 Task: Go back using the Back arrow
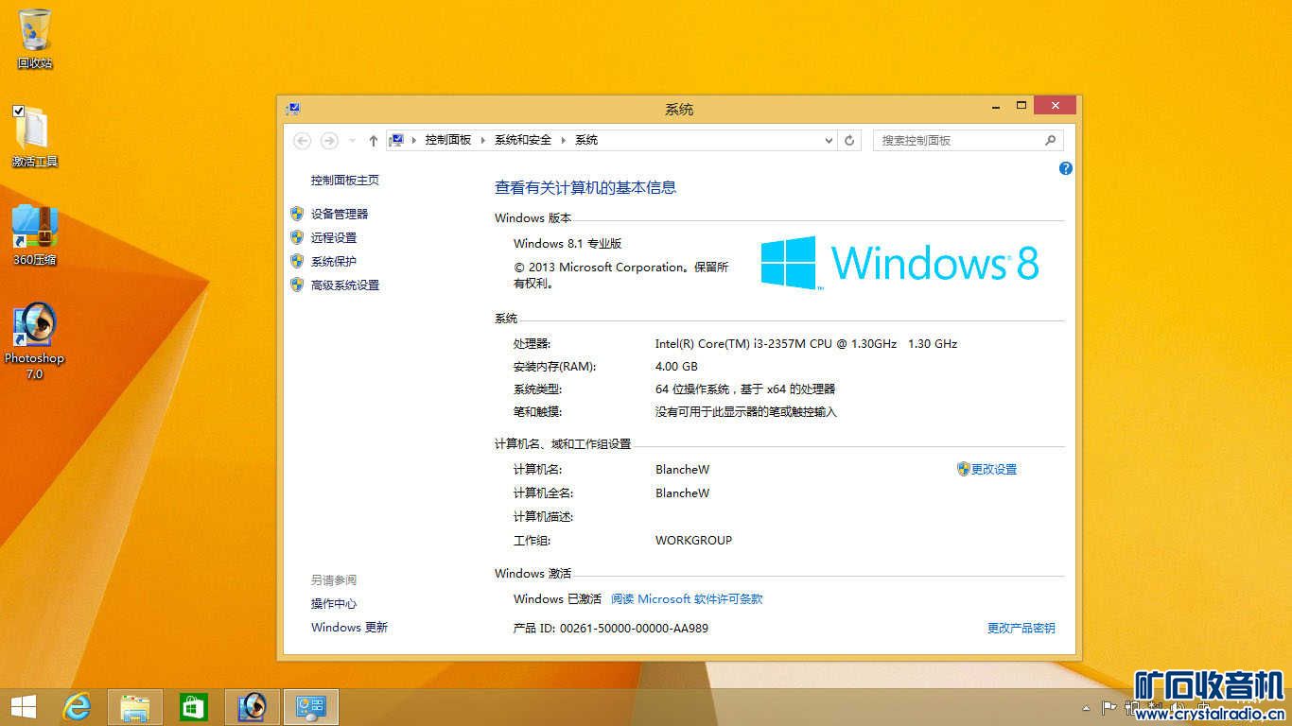(302, 141)
